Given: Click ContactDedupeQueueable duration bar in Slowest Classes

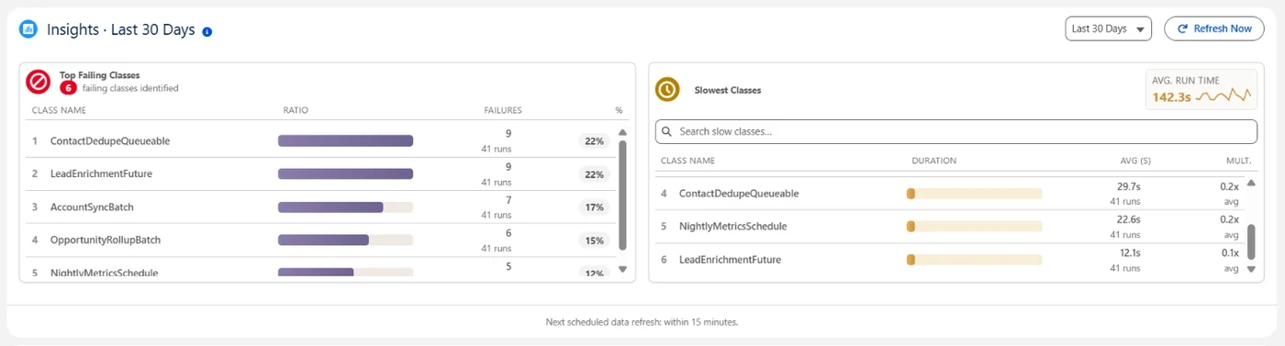Looking at the screenshot, I should [975, 194].
